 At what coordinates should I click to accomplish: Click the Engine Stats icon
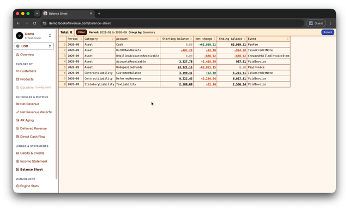(17, 186)
